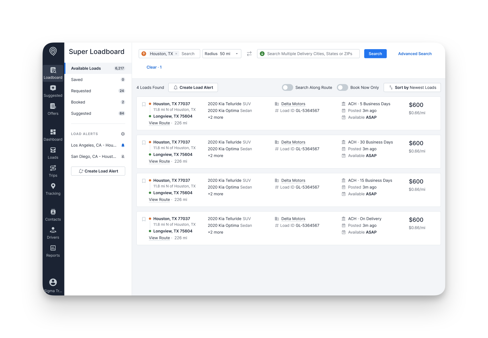Click Create Load Alert beside Loads Found
The image size is (488, 338).
193,87
